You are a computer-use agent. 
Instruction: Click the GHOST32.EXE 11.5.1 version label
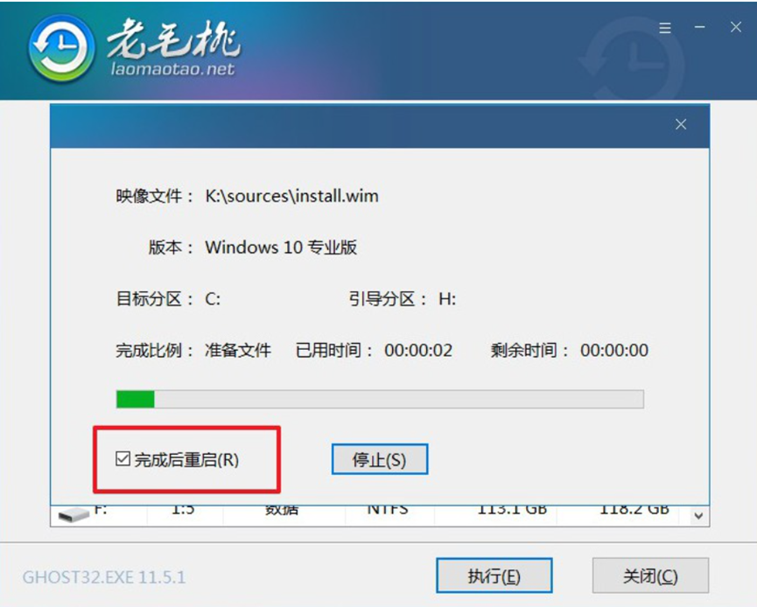pyautogui.click(x=104, y=577)
